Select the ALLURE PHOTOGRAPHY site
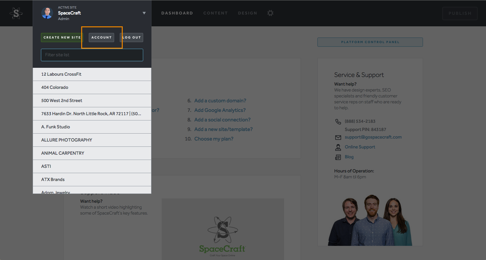Viewport: 486px width, 260px height. 92,140
